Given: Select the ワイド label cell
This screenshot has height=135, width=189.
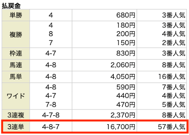Looking at the screenshot, I should click(16, 96).
